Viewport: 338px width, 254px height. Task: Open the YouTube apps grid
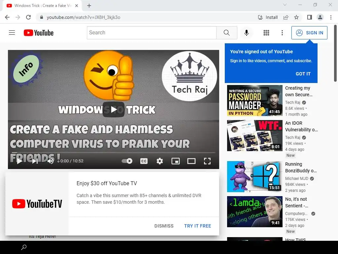266,33
